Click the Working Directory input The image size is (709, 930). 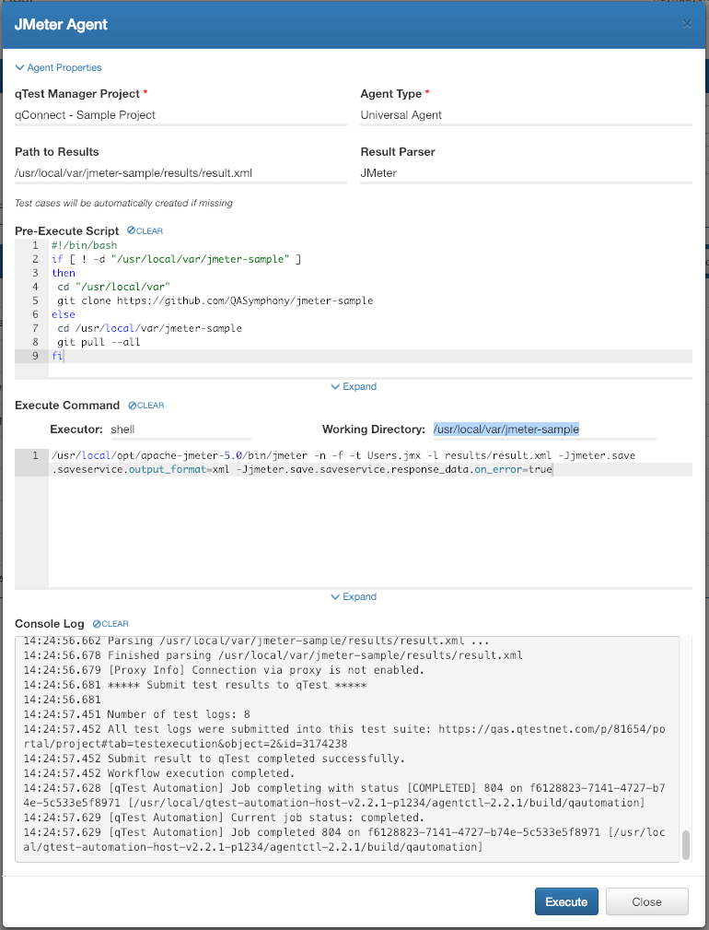pos(543,430)
